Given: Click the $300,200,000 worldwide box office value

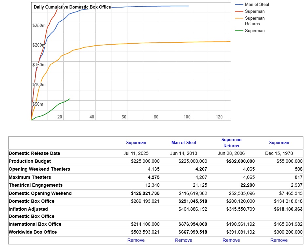Looking at the screenshot, I should coord(288,232).
